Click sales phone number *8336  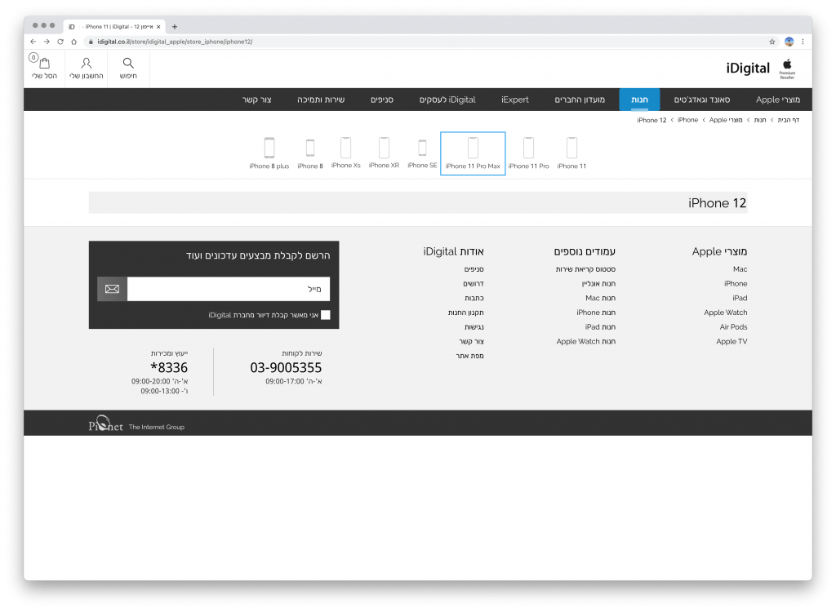click(169, 367)
